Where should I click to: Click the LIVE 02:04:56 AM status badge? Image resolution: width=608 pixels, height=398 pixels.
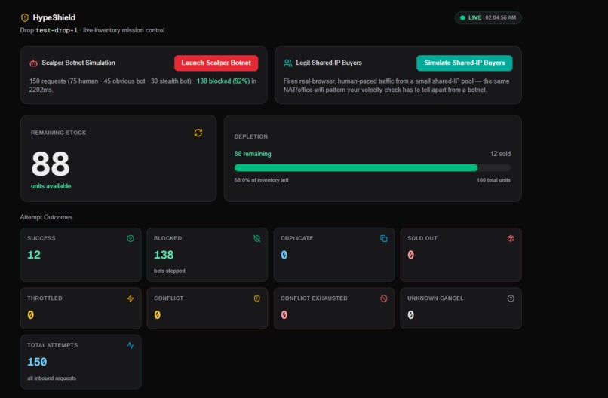click(488, 17)
